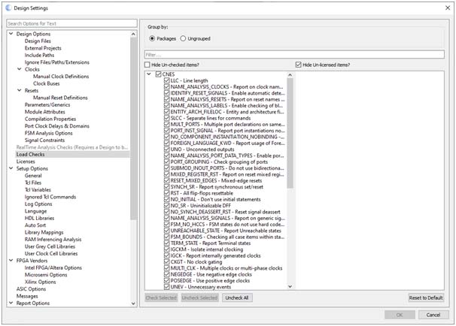Image resolution: width=456 pixels, height=326 pixels.
Task: Expand the Report Options tree node
Action: coord(10,303)
